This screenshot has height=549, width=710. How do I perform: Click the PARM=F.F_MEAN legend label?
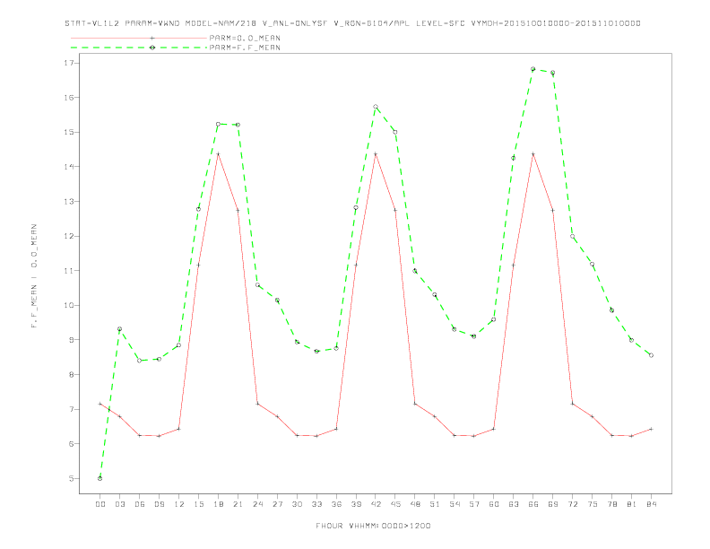(245, 48)
